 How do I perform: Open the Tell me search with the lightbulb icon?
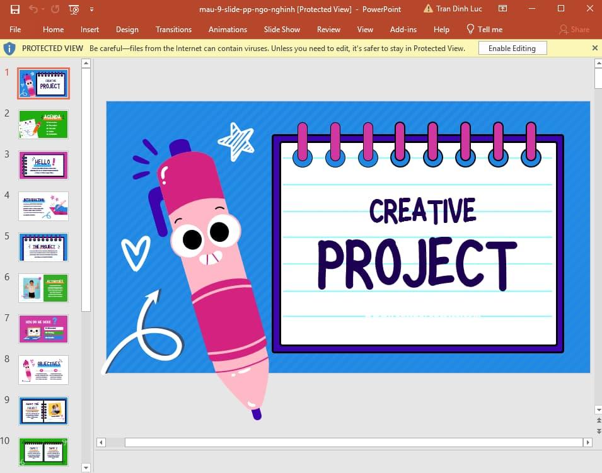pyautogui.click(x=470, y=29)
